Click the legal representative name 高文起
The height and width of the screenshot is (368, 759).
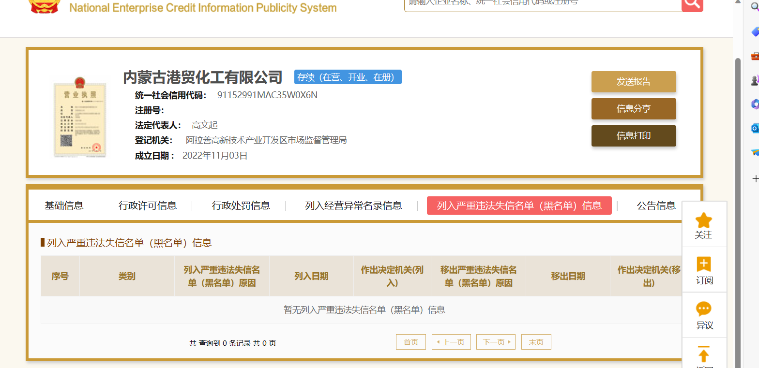click(x=205, y=125)
